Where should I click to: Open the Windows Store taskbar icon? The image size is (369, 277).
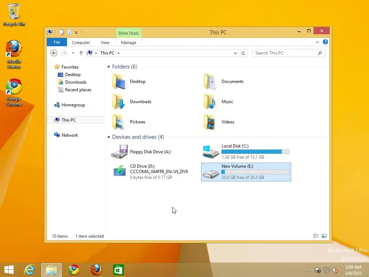coord(118,270)
